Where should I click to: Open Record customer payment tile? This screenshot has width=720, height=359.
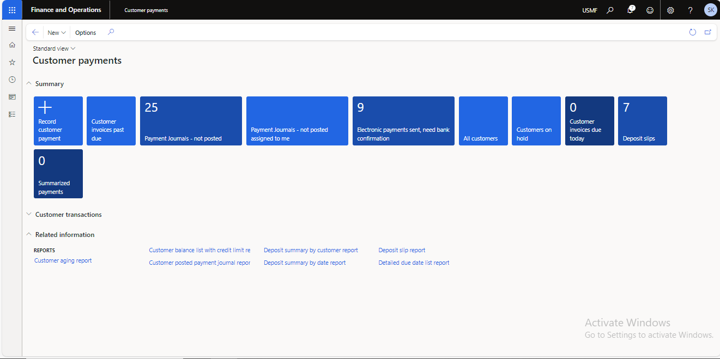click(x=58, y=121)
